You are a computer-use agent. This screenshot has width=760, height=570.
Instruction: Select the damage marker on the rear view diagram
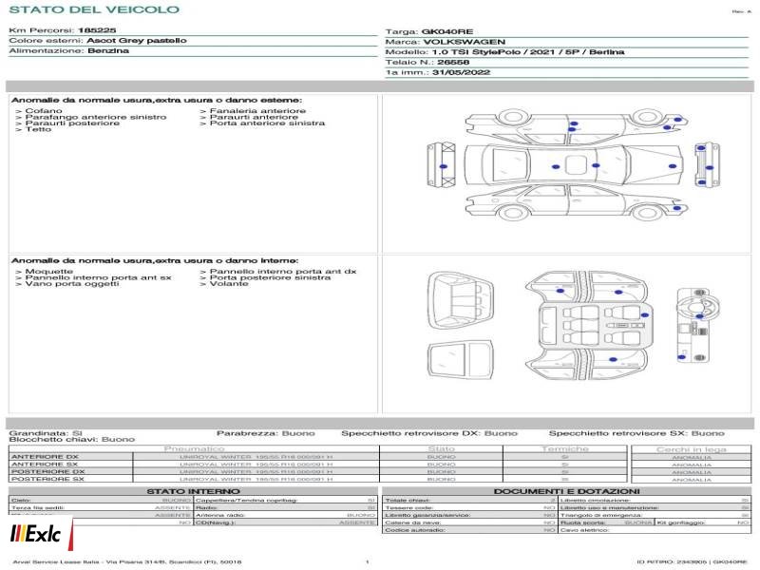(443, 166)
